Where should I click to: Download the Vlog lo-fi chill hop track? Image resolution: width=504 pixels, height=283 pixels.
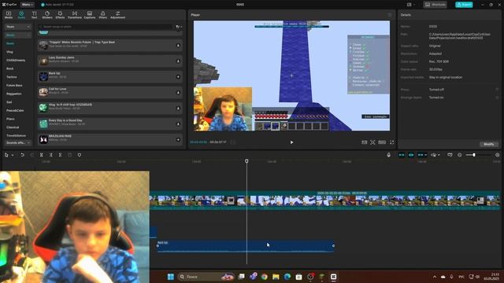[x=178, y=108]
